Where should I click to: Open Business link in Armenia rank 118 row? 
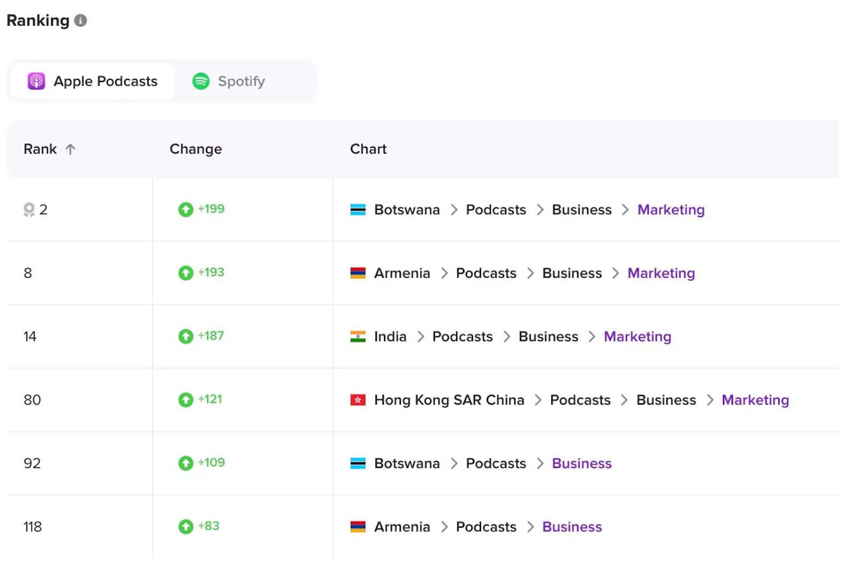coord(572,527)
